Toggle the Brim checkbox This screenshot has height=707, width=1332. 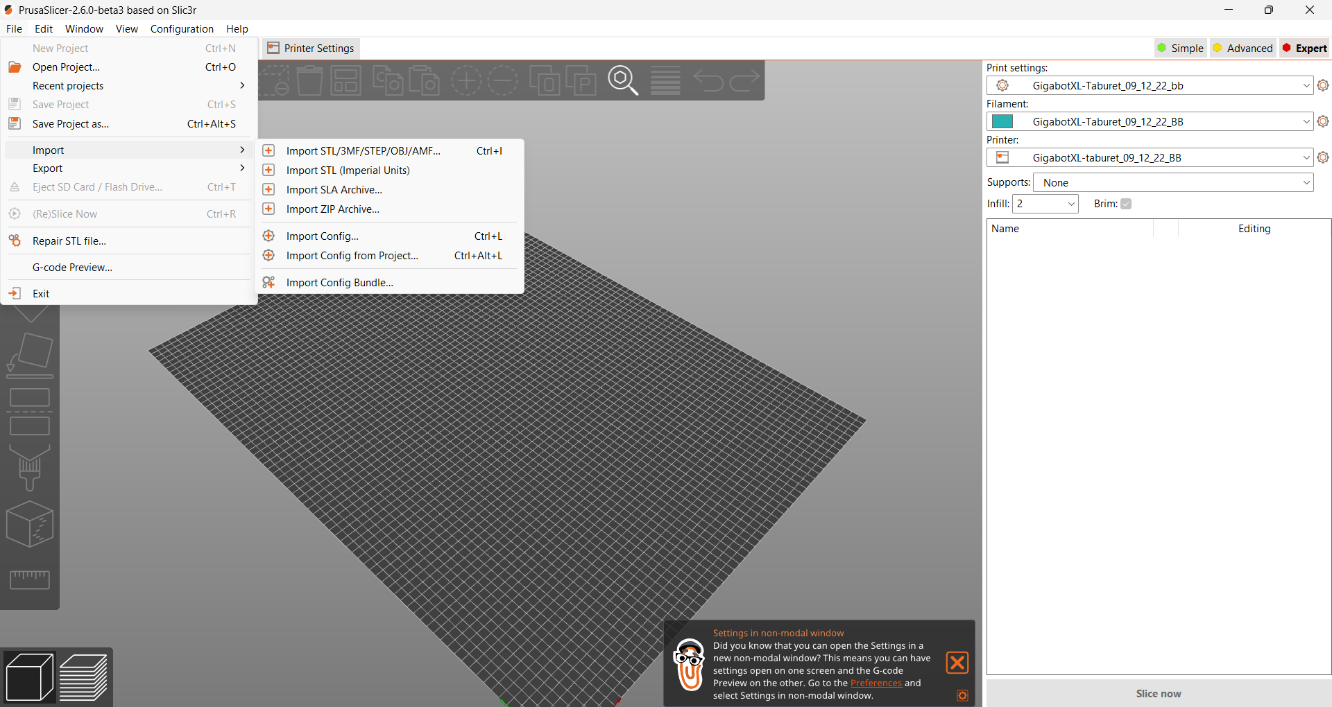pyautogui.click(x=1126, y=204)
